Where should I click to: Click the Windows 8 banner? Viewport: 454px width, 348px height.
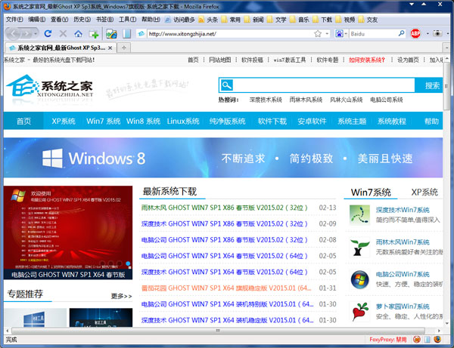coord(223,158)
